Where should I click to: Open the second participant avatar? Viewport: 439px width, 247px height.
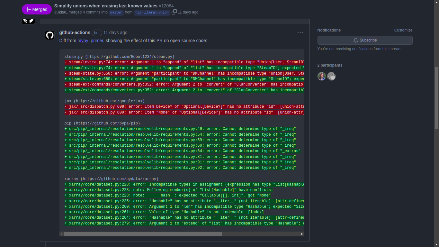coord(331,76)
